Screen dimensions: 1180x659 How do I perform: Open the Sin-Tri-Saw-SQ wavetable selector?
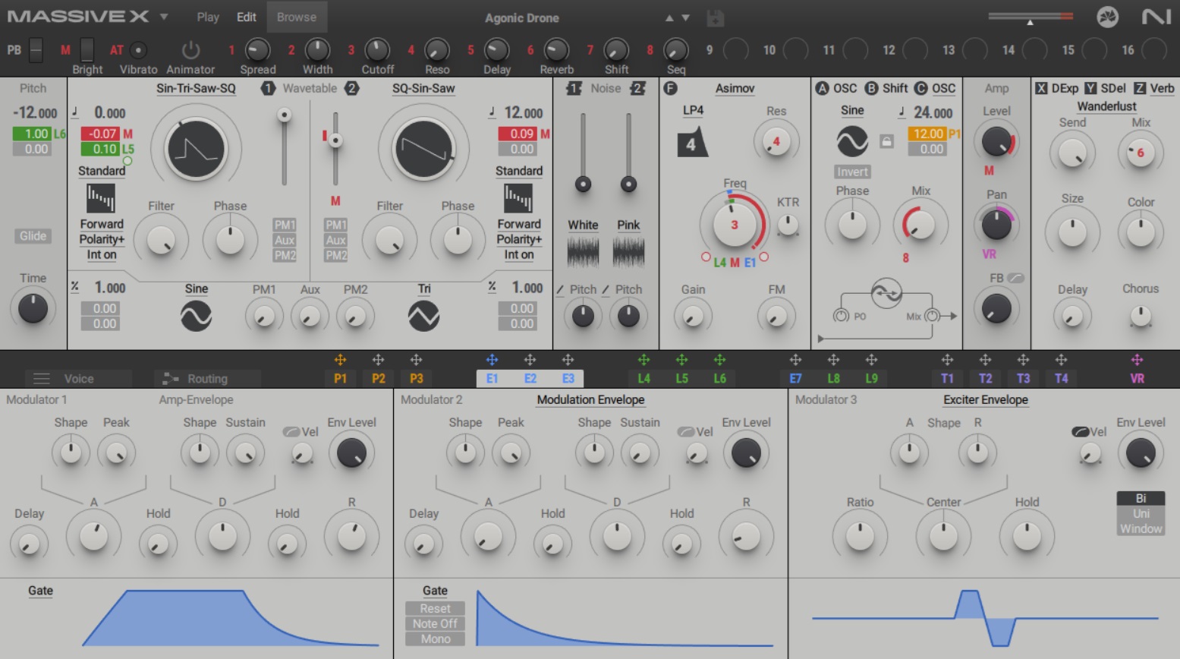pyautogui.click(x=196, y=88)
